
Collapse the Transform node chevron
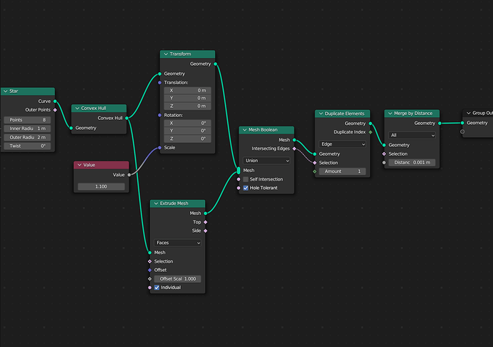coord(166,54)
